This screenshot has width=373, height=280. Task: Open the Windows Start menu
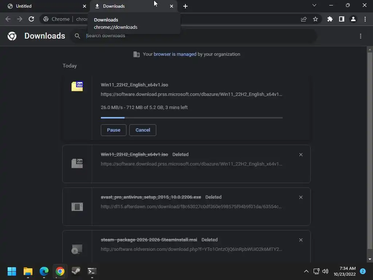click(12, 271)
